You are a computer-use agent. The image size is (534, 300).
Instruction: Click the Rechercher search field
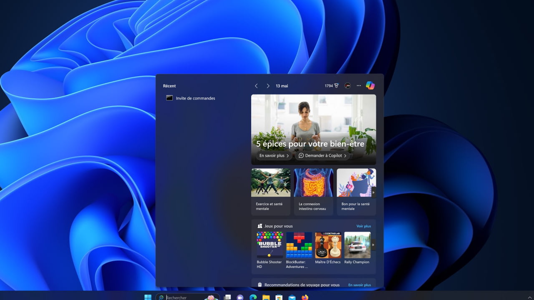(x=188, y=297)
